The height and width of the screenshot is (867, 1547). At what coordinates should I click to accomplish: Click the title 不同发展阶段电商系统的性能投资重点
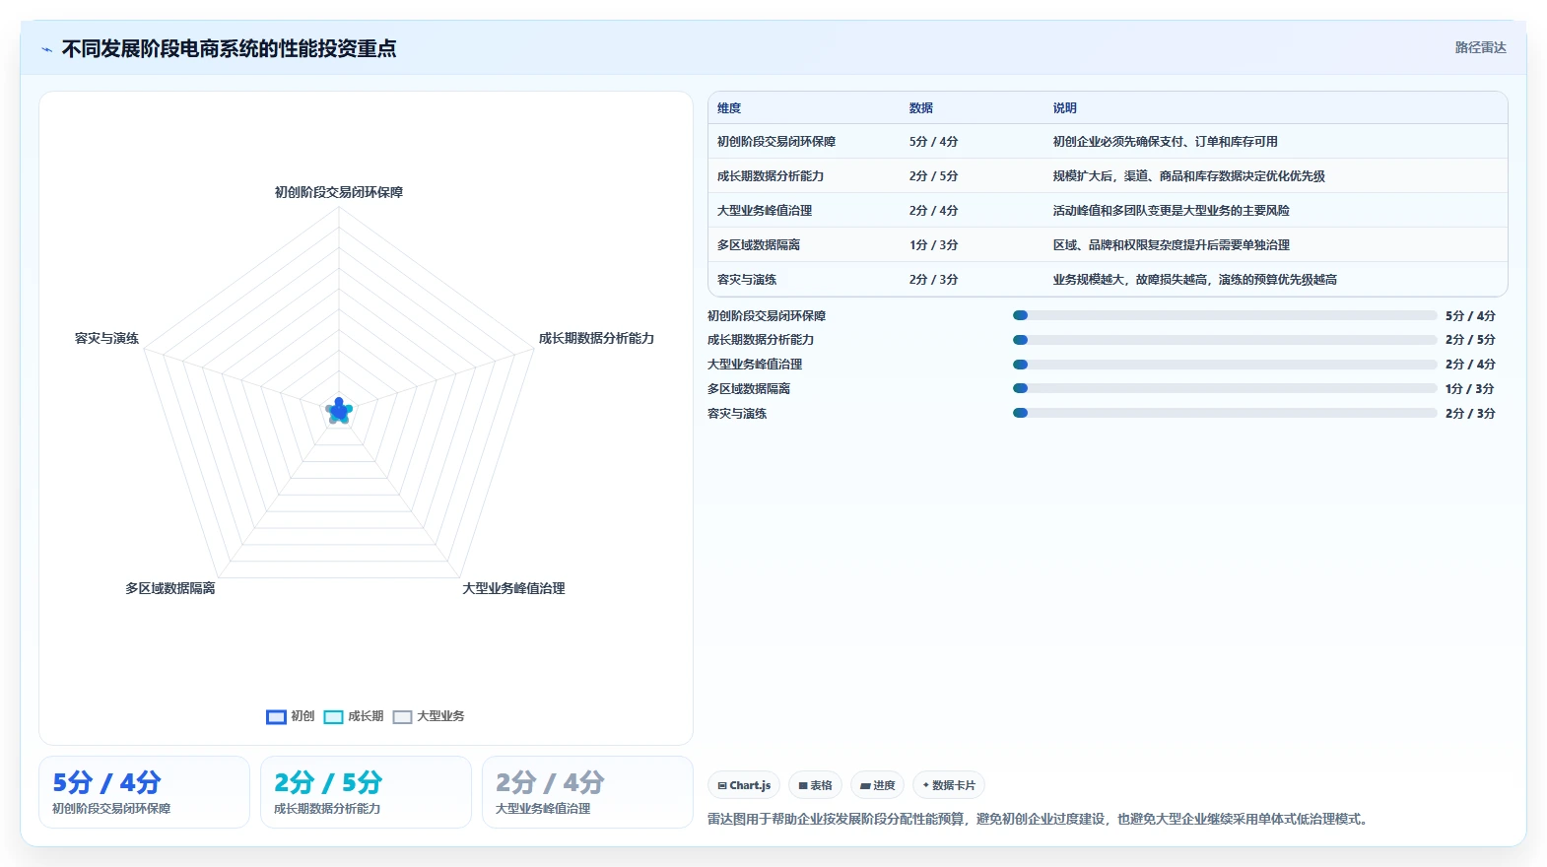(229, 48)
